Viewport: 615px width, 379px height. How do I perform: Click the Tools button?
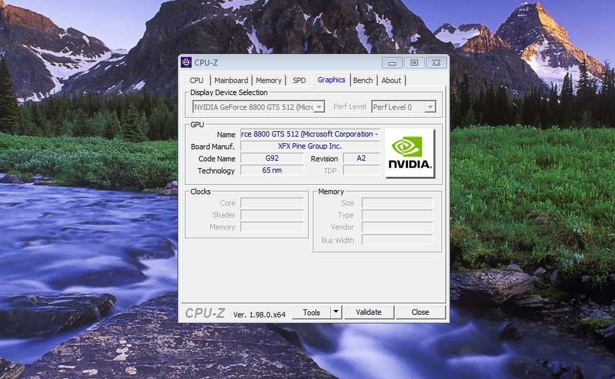tap(312, 312)
